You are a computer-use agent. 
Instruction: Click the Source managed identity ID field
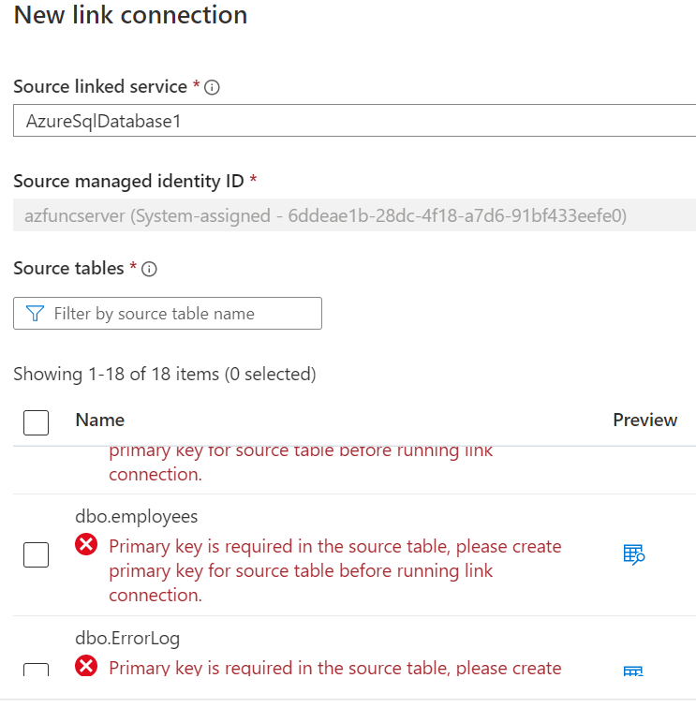[354, 215]
